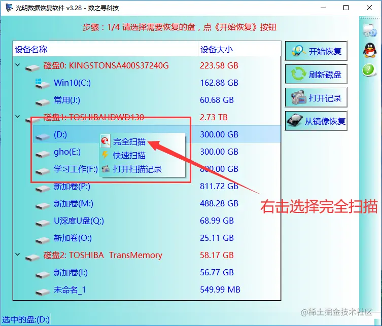This screenshot has width=382, height=326.
Task: Collapse the 磁盘2 TOSHIBA TransMemory node
Action: coord(18,255)
